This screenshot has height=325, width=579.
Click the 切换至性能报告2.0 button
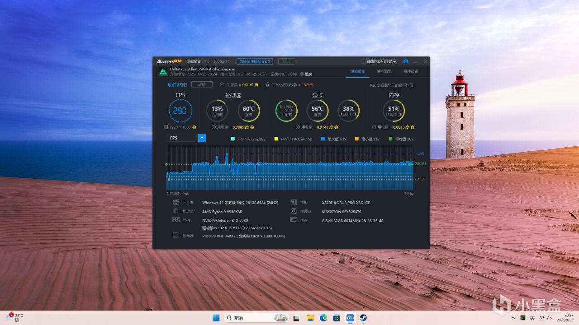coord(255,61)
